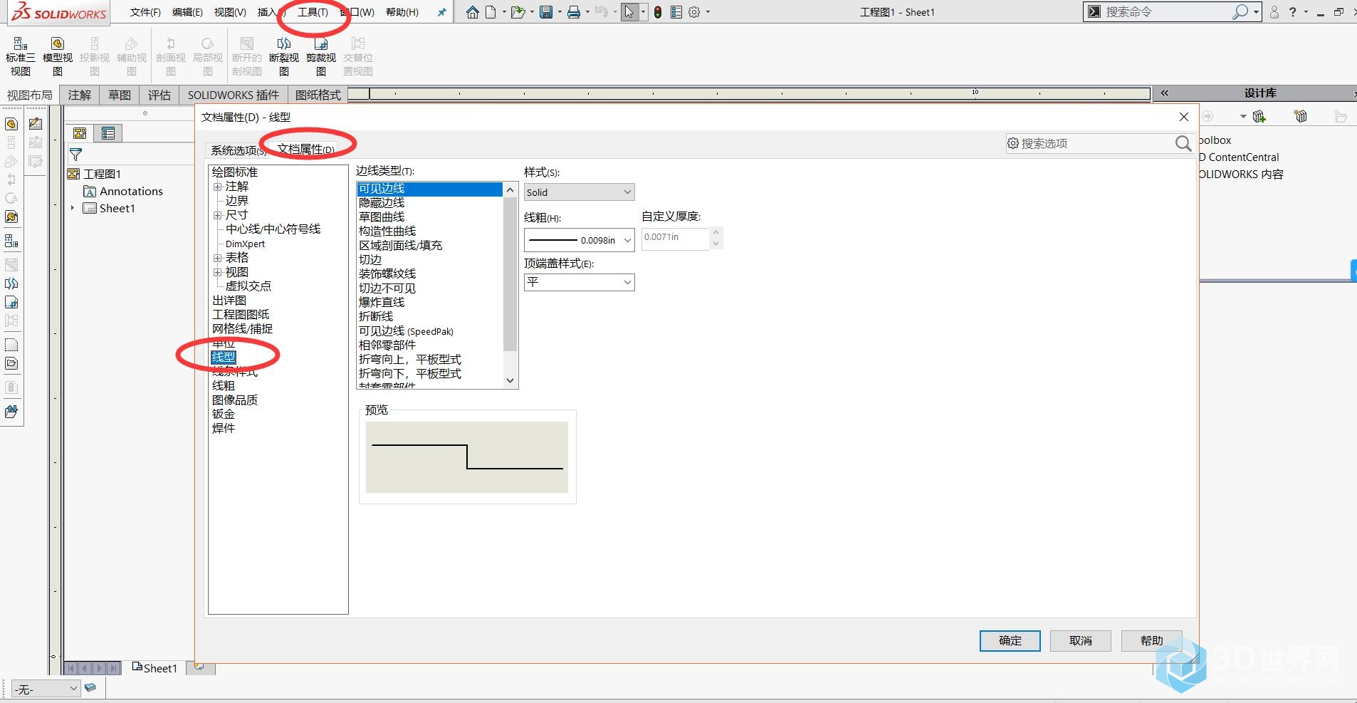Switch to the 系统选项(S) tab
1357x703 pixels.
pos(239,150)
